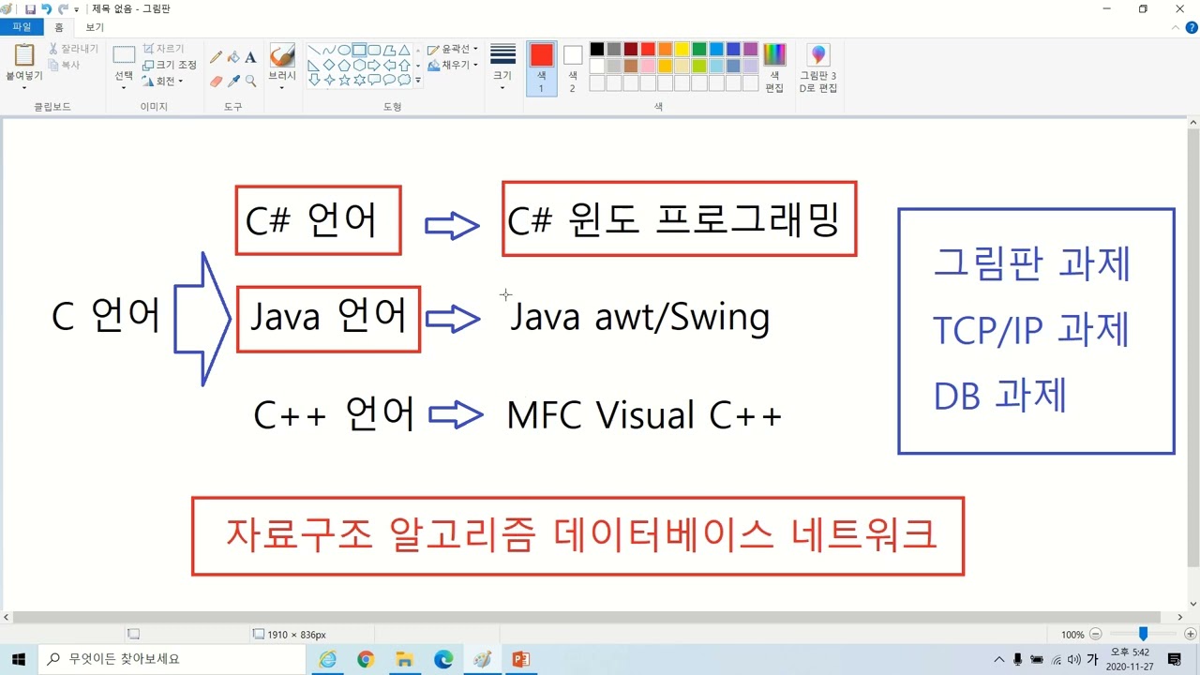Pick the green color swatch
The width and height of the screenshot is (1200, 675).
point(698,49)
